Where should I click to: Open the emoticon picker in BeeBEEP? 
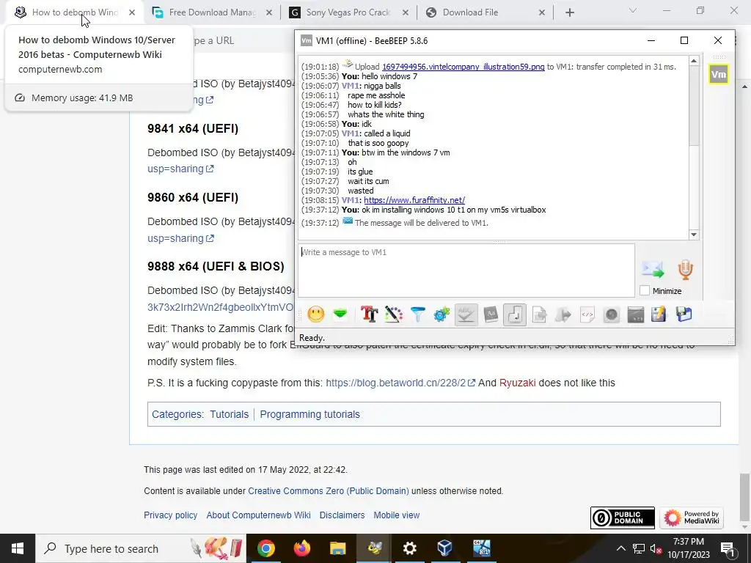click(315, 314)
